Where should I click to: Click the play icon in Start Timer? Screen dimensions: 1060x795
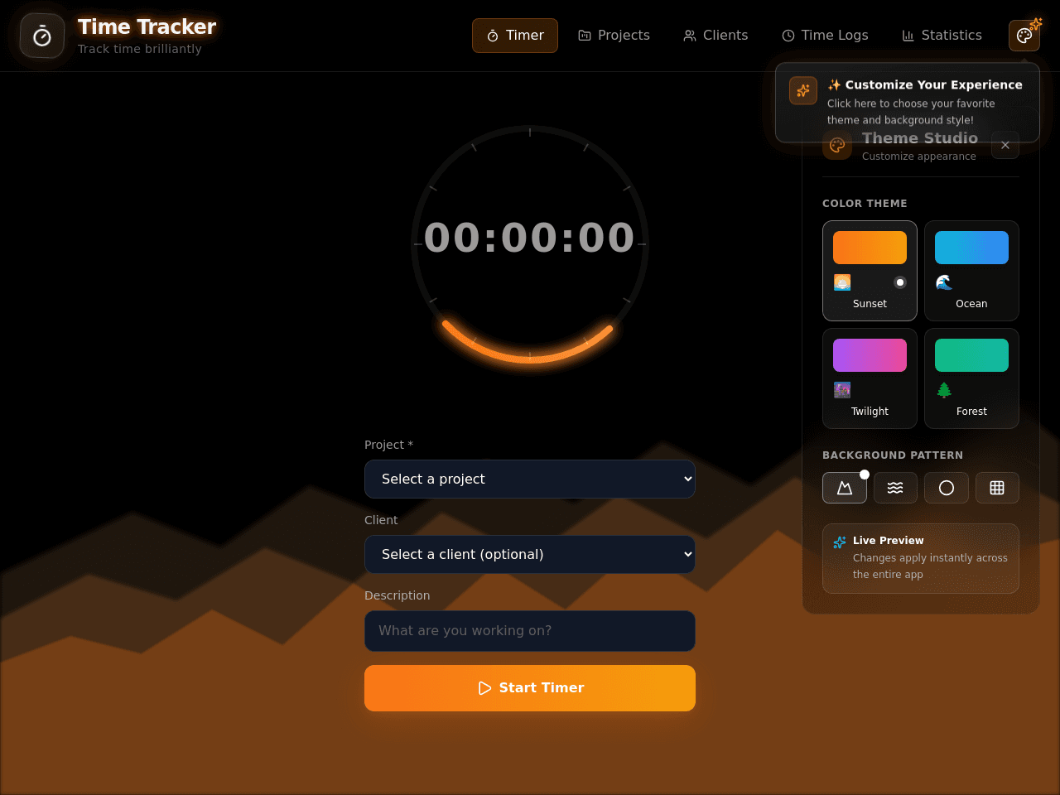pos(484,688)
